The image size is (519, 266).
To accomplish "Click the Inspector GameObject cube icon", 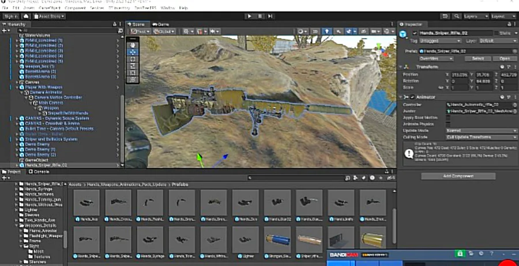I will coord(403,34).
